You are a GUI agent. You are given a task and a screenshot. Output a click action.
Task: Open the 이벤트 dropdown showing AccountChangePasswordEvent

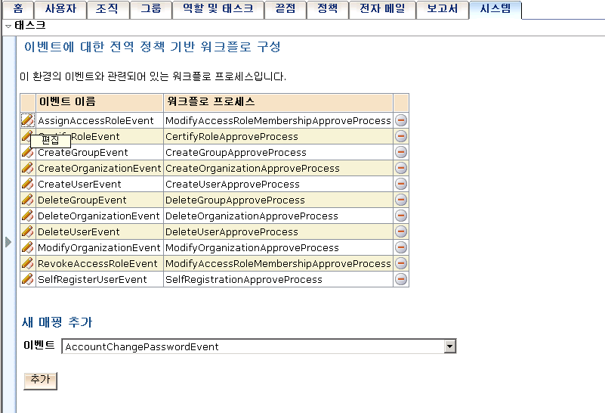point(258,346)
